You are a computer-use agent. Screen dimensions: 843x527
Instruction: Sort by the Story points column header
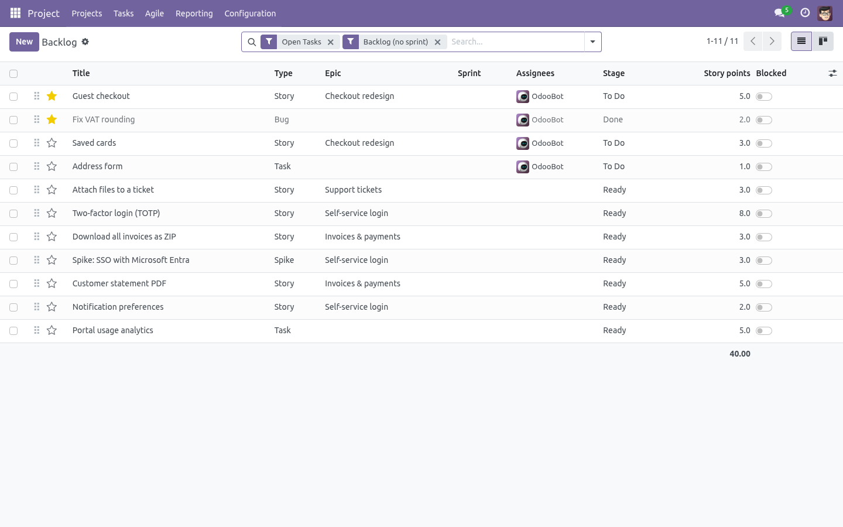[x=727, y=73]
